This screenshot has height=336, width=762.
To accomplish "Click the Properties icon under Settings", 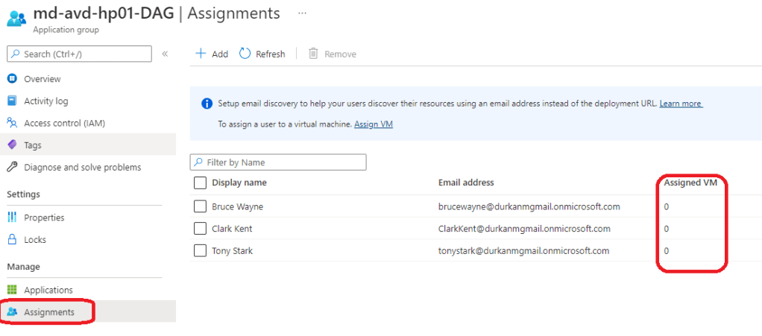I will pyautogui.click(x=12, y=218).
